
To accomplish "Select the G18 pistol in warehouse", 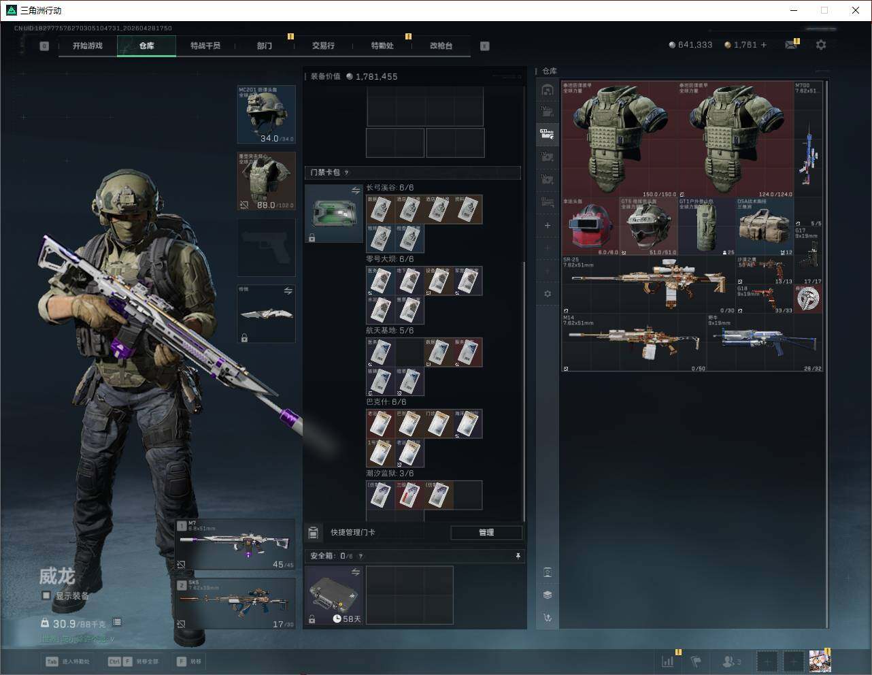I will [765, 299].
